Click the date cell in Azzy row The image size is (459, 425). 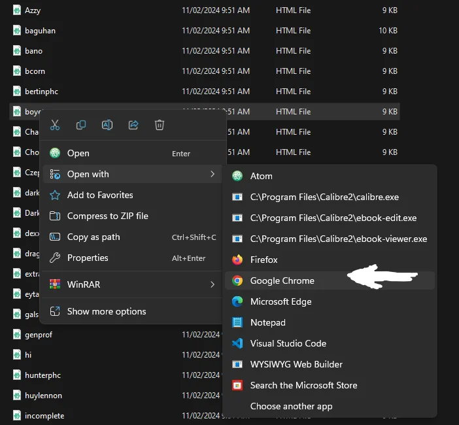click(216, 10)
